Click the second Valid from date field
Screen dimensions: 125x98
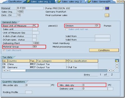[103, 40]
